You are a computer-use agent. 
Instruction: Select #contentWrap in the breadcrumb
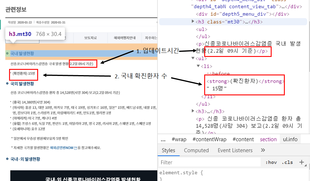coord(209,139)
